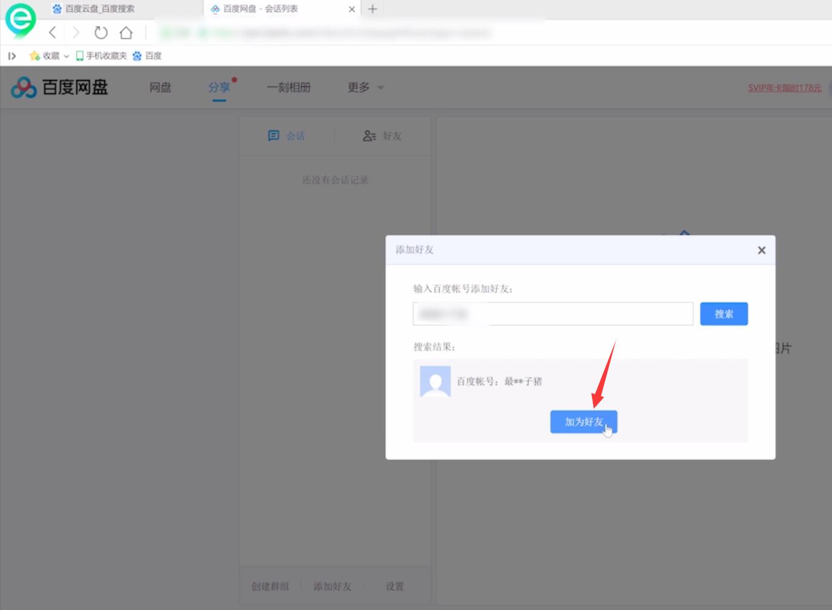Close the 添加好友 dialog
This screenshot has width=832, height=610.
click(x=762, y=250)
